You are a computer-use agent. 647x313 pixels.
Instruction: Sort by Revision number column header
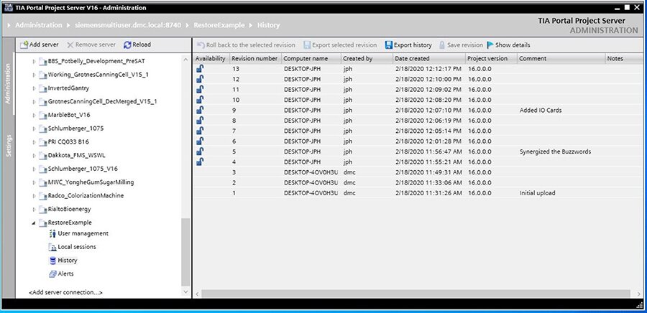pos(255,58)
